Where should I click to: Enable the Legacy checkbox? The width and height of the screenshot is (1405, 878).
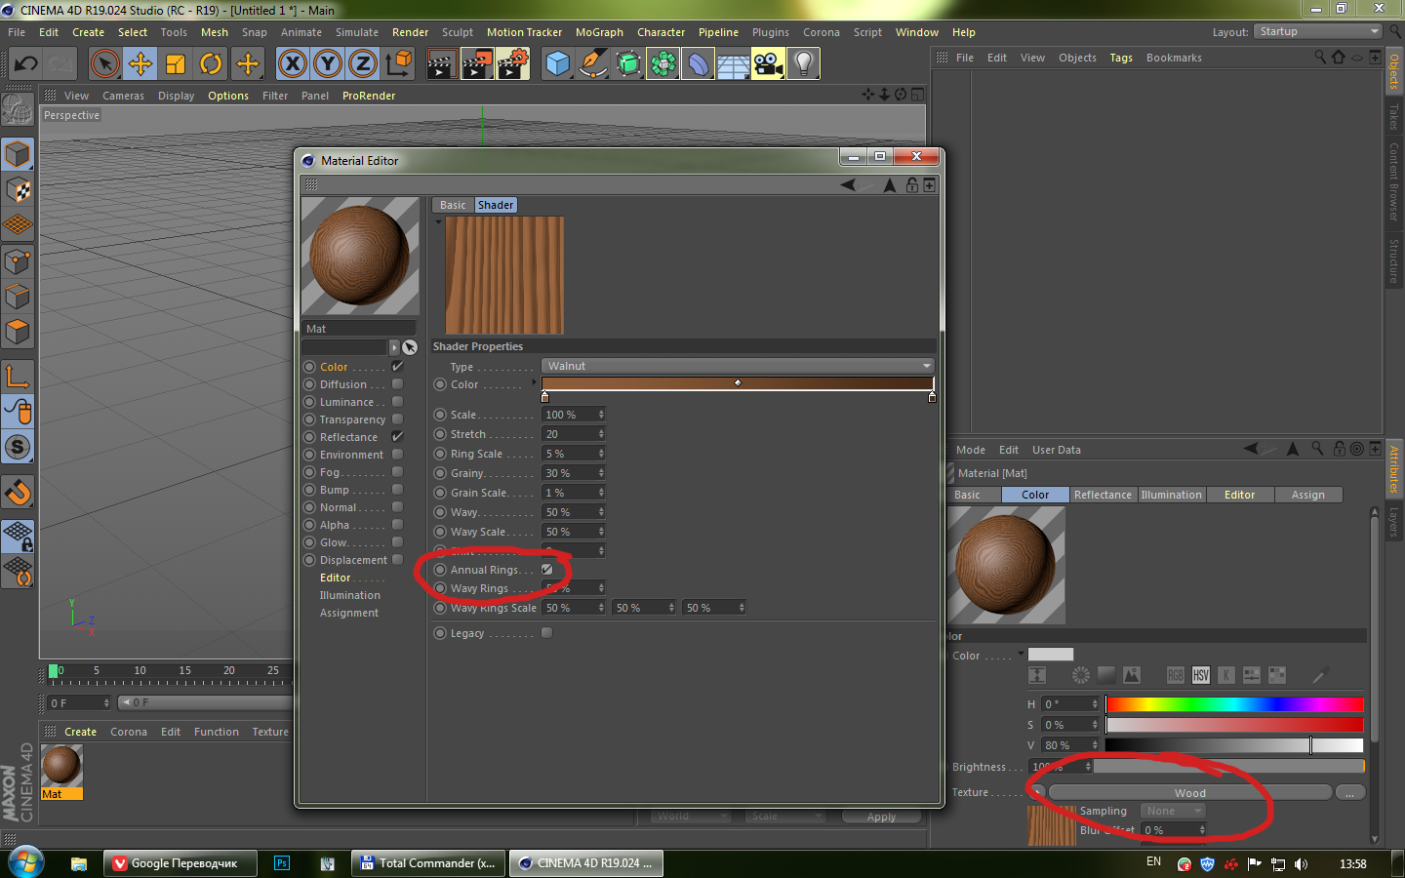[547, 633]
